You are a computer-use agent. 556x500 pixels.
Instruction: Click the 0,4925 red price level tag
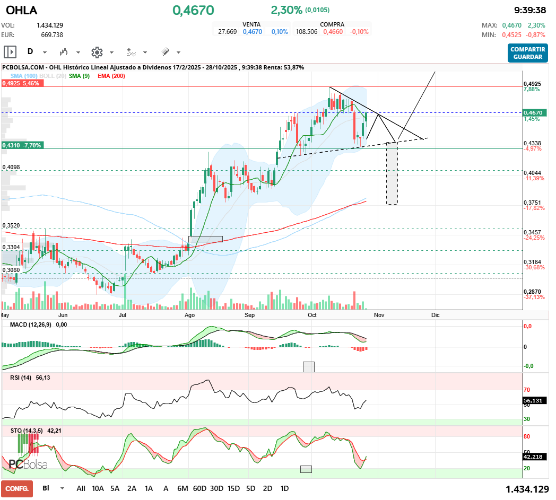(21, 84)
